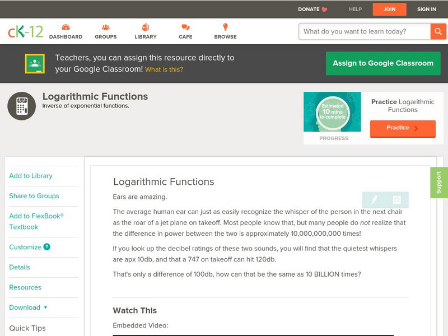Open the HELP link
This screenshot has height=336, width=448.
tap(355, 9)
